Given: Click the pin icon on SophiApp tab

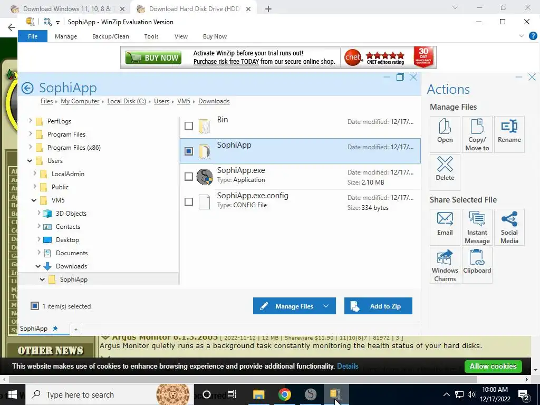Looking at the screenshot, I should (55, 329).
